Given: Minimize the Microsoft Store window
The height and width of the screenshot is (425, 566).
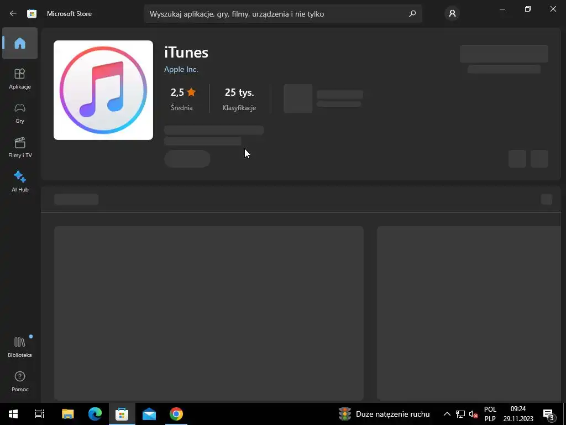Looking at the screenshot, I should 502,9.
